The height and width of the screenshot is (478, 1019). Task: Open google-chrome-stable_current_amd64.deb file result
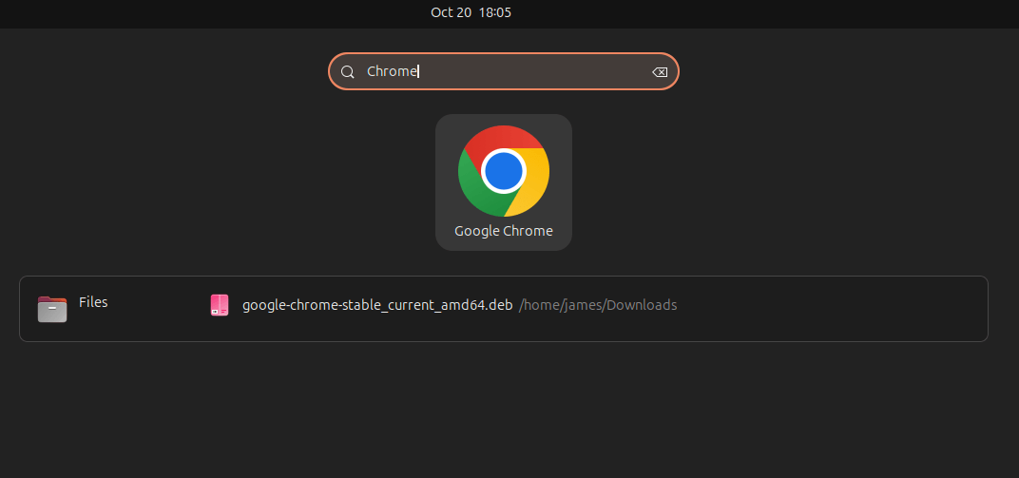[x=377, y=305]
